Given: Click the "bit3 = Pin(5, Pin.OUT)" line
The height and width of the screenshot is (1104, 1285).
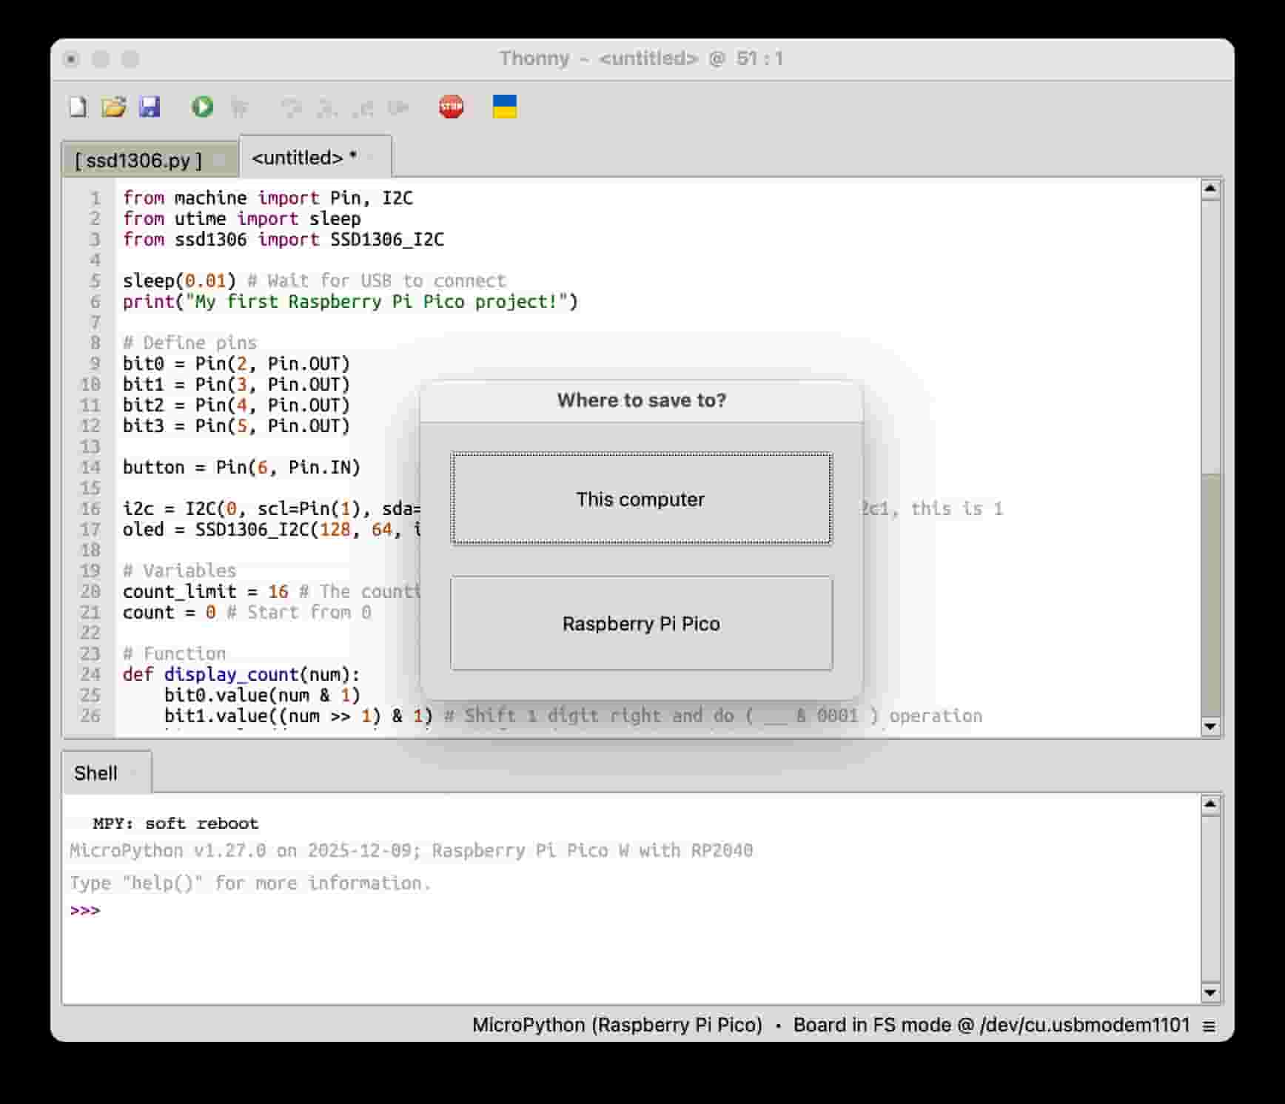Looking at the screenshot, I should click(x=236, y=425).
